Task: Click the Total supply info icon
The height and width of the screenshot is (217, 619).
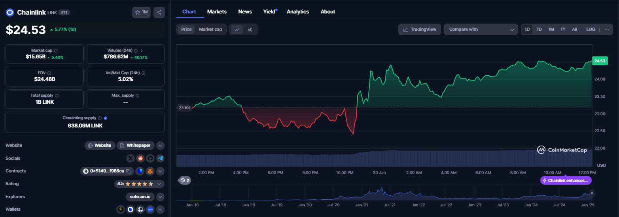Action: tap(57, 95)
